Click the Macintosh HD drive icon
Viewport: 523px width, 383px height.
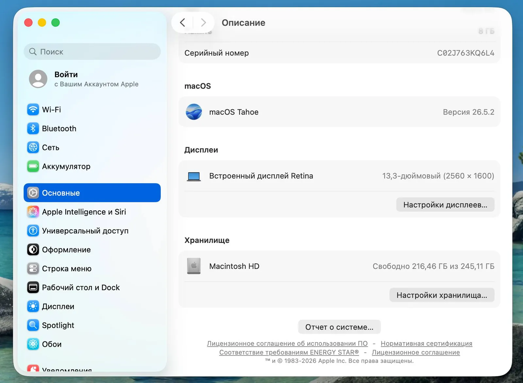194,266
